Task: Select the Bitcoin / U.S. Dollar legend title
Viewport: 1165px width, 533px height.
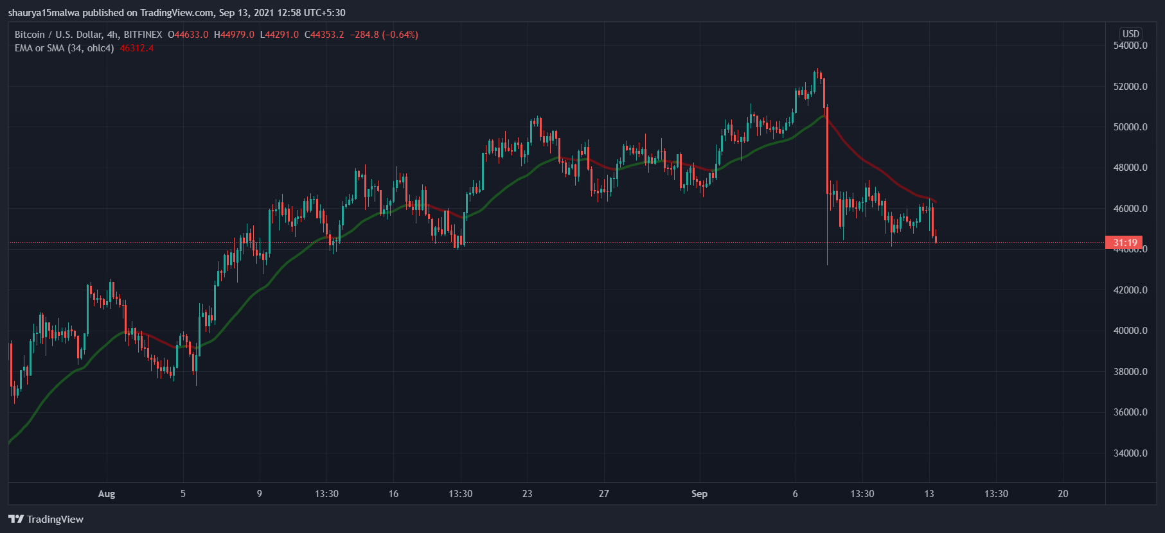Action: click(88, 35)
